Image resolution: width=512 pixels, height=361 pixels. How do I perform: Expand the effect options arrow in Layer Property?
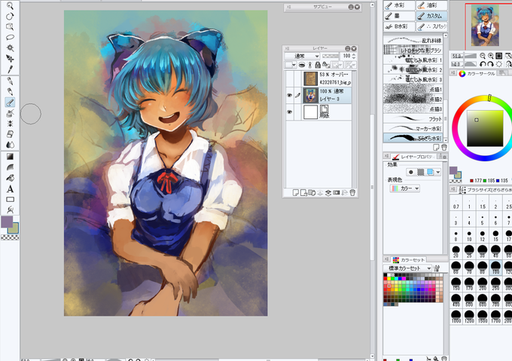coord(438,172)
